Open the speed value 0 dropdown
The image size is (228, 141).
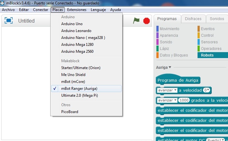point(207,90)
